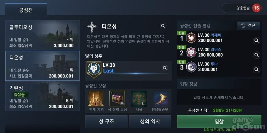Open 성 구조 castle structure
The width and height of the screenshot is (267, 133).
click(106, 121)
